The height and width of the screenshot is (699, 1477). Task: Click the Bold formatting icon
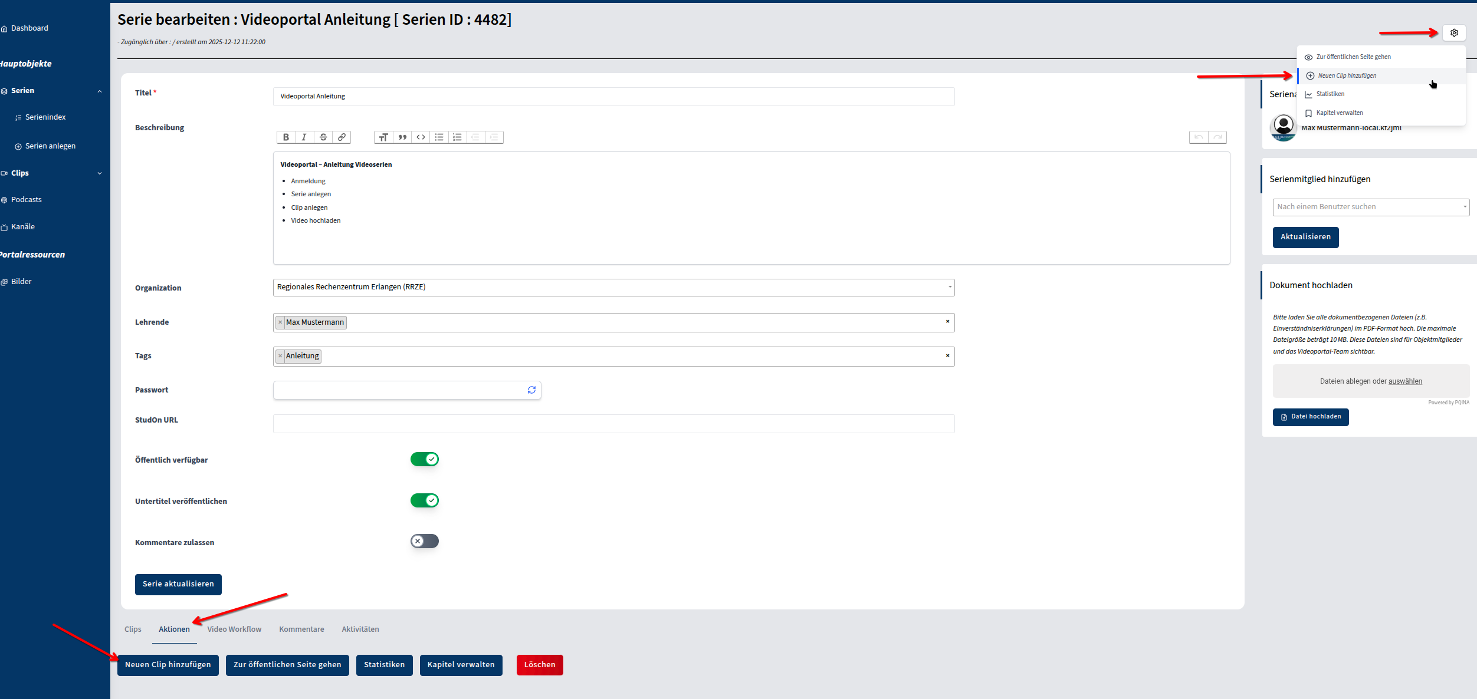tap(286, 137)
